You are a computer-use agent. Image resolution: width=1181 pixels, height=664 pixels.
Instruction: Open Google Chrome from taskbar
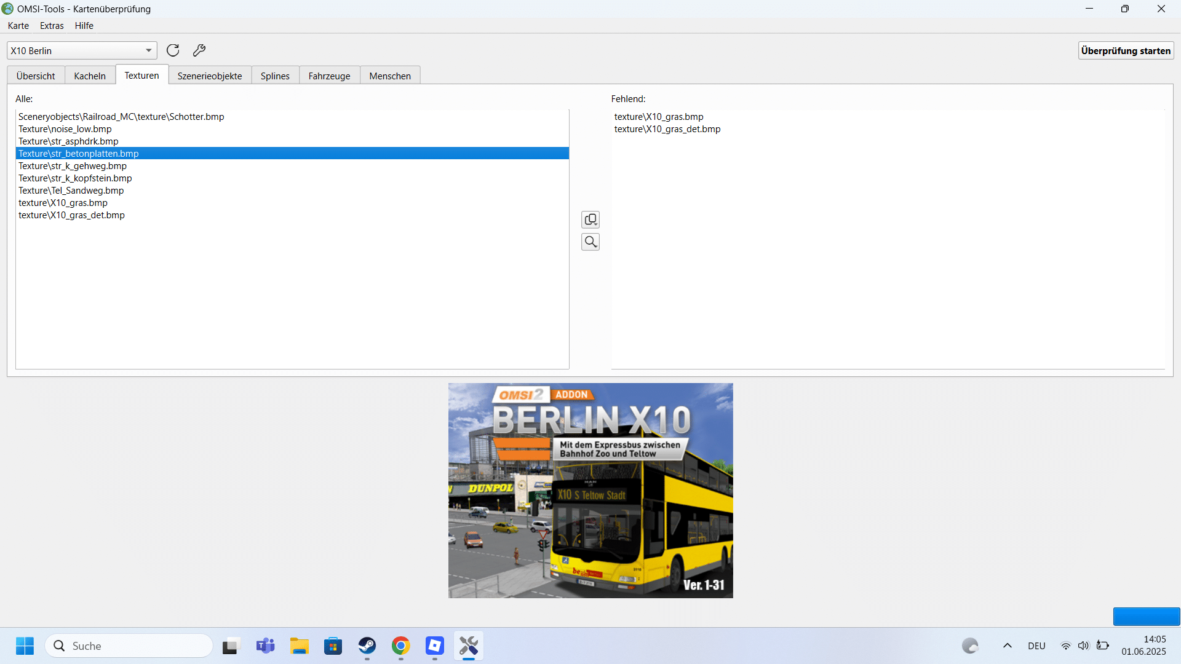401,646
